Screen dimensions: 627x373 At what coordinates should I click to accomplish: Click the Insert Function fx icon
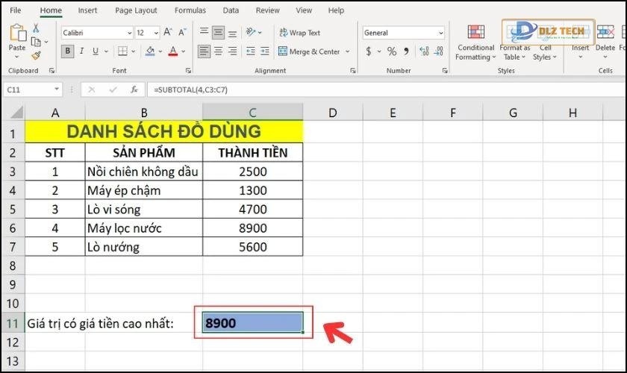pos(134,90)
